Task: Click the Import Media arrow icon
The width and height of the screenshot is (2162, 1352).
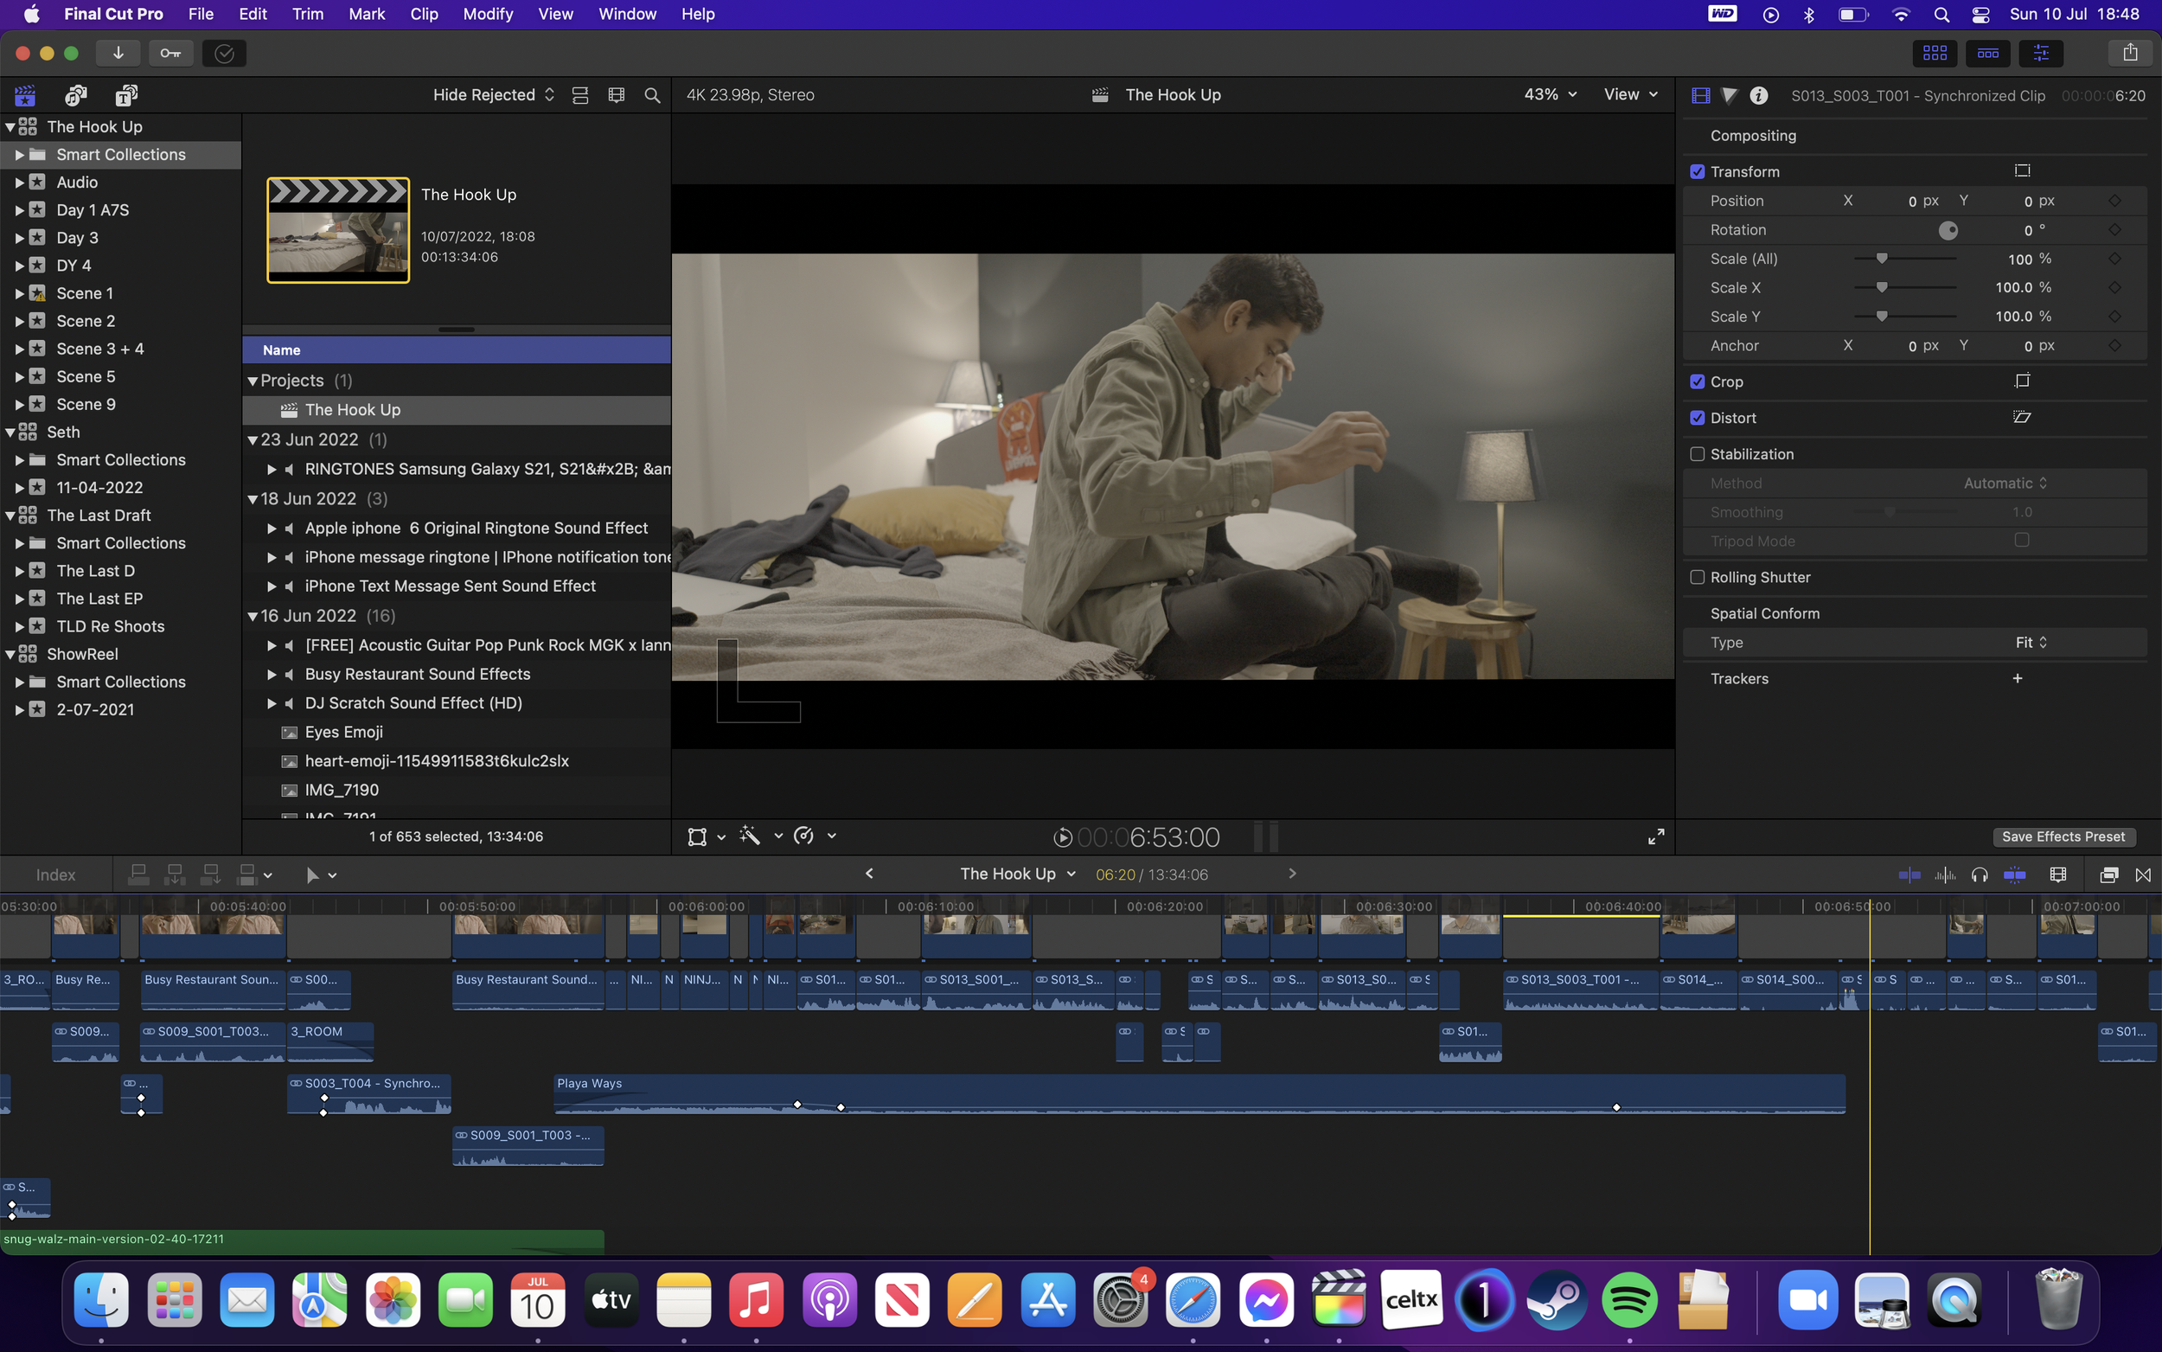Action: (x=118, y=54)
